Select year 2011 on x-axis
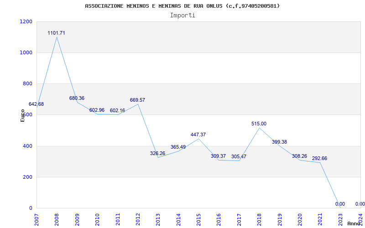365x228 pixels. [118, 219]
